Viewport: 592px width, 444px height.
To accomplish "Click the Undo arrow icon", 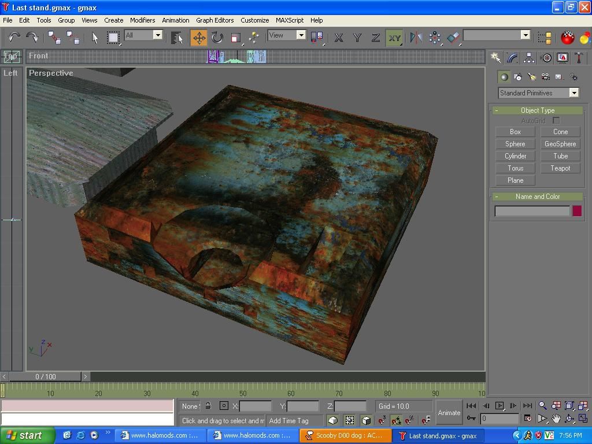I will click(14, 37).
